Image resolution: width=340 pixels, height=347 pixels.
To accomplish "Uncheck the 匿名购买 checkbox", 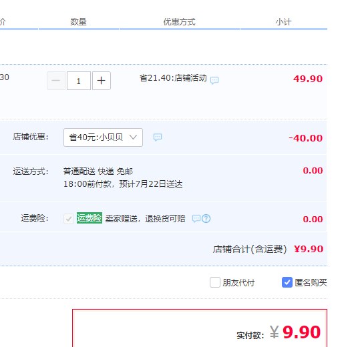I will 287,282.
